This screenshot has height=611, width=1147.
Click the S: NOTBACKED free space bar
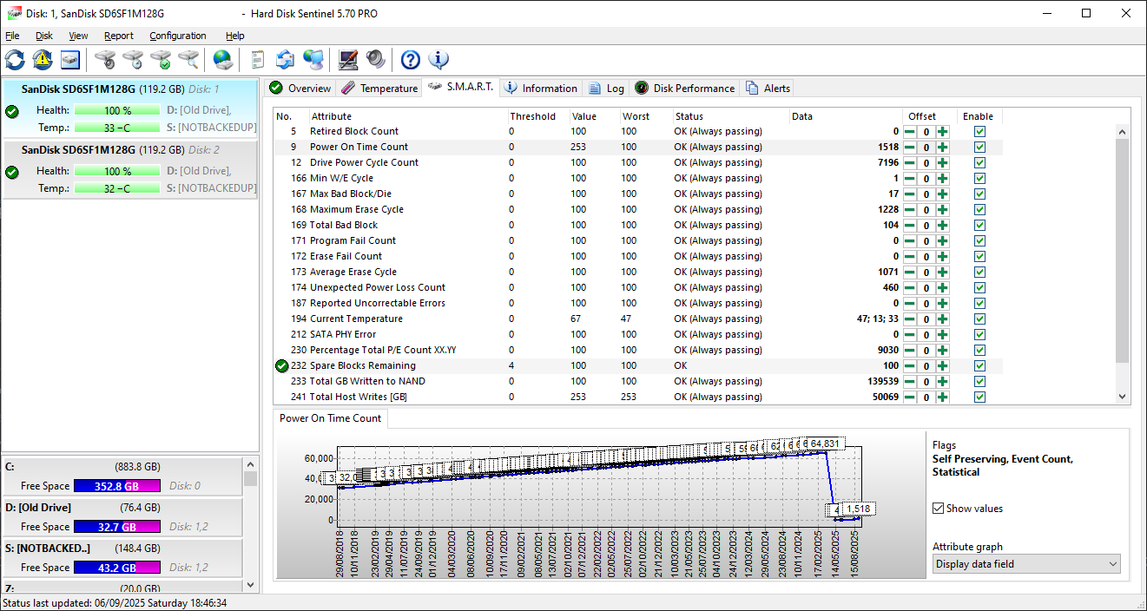117,568
